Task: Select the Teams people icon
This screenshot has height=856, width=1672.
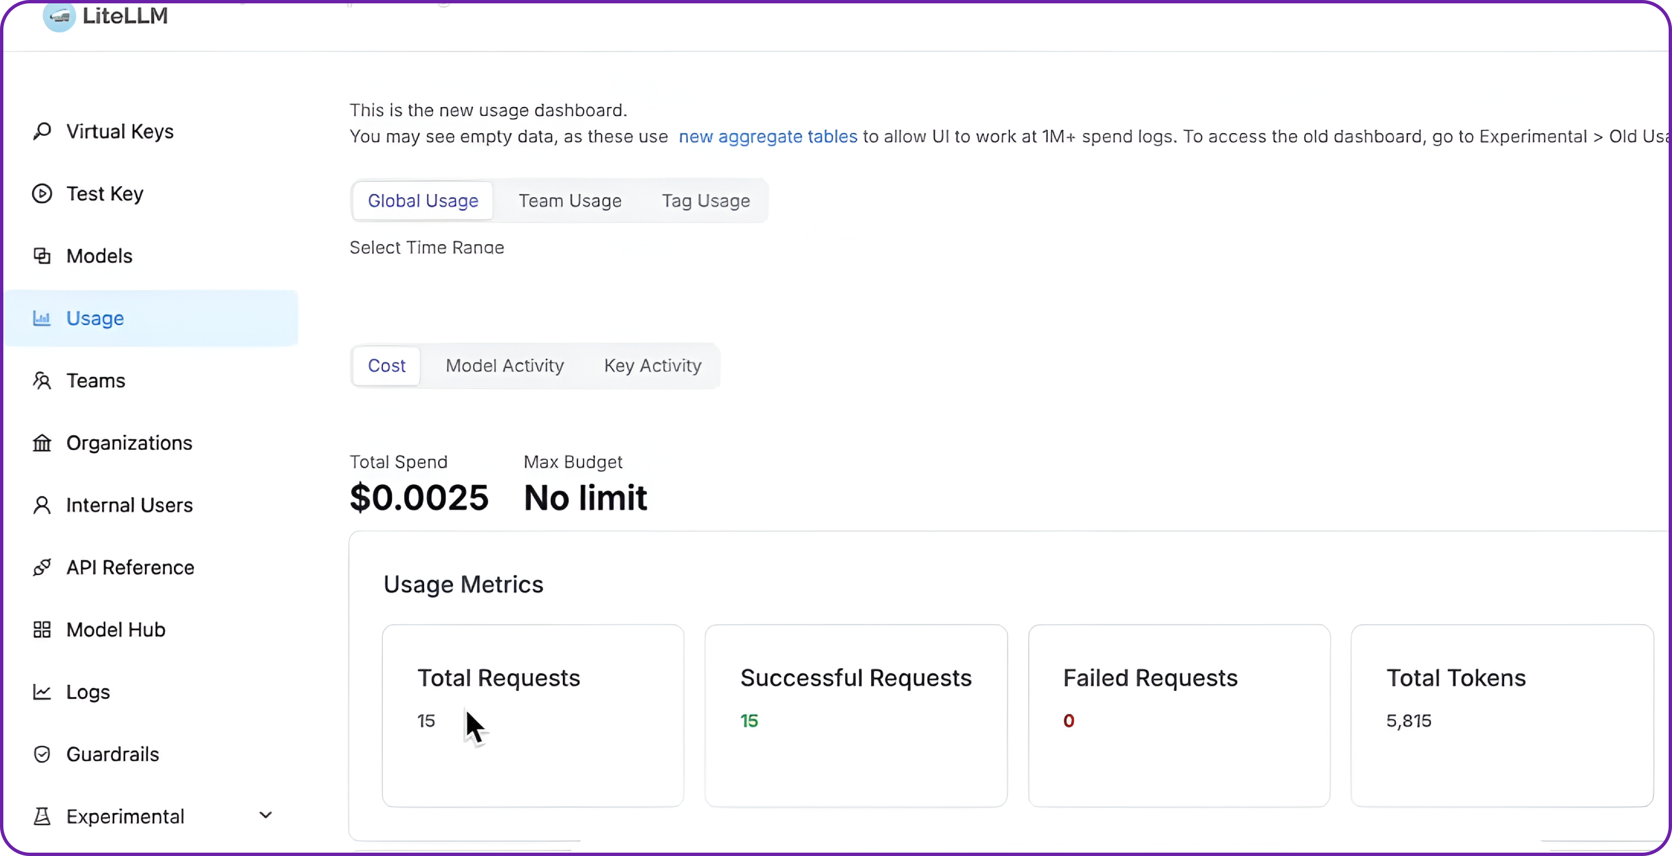Action: tap(42, 380)
